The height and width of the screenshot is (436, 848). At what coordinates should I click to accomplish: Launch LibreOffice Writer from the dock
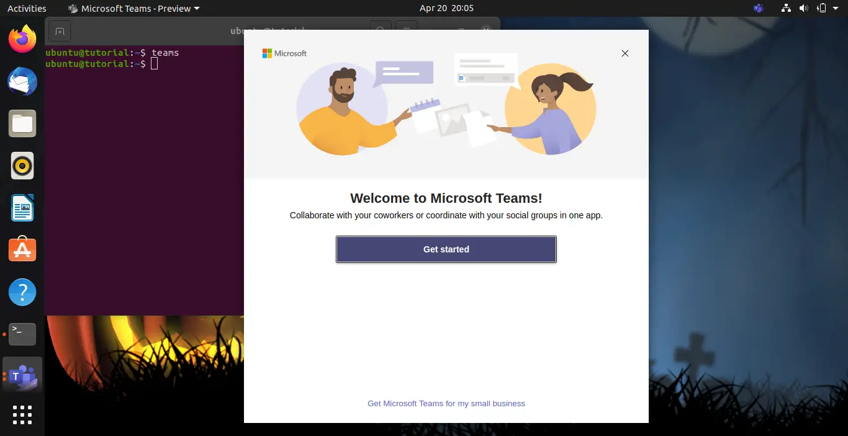[x=22, y=208]
